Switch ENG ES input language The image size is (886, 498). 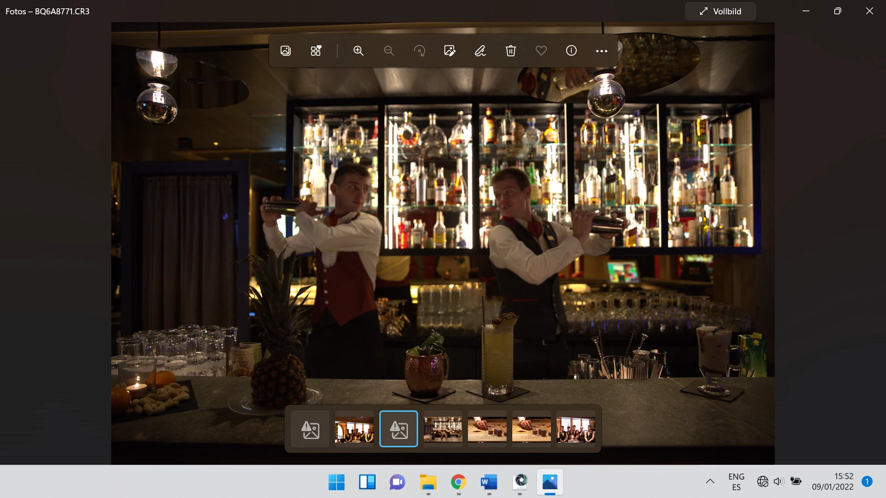[x=736, y=481]
